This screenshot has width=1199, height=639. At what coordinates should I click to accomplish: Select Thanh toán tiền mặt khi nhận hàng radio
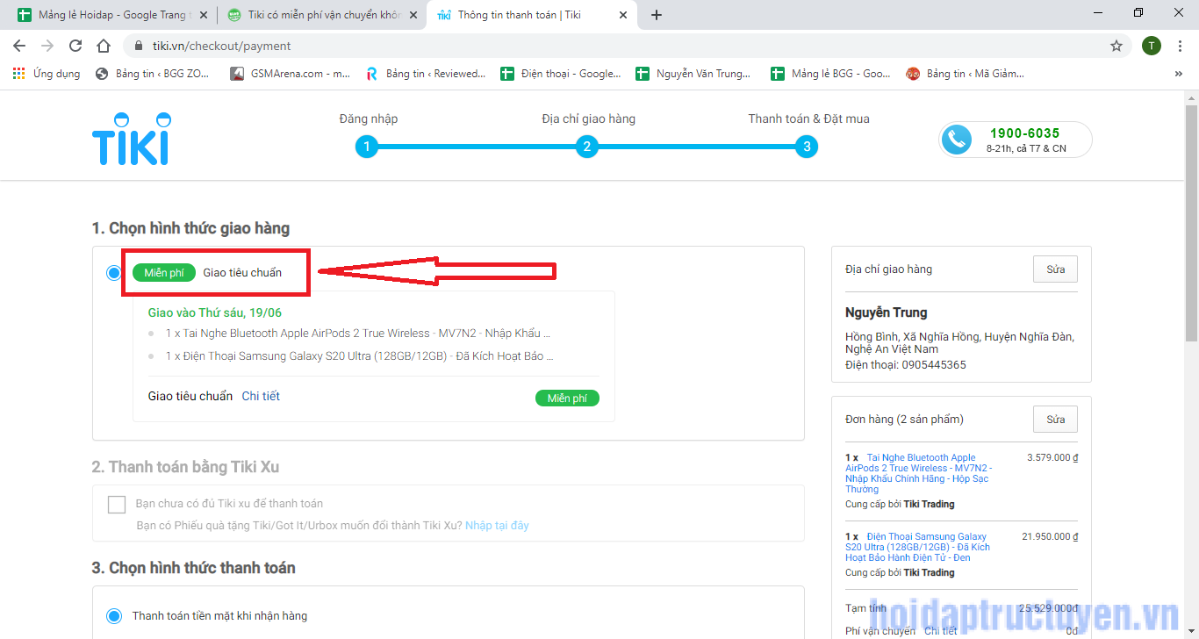point(114,615)
